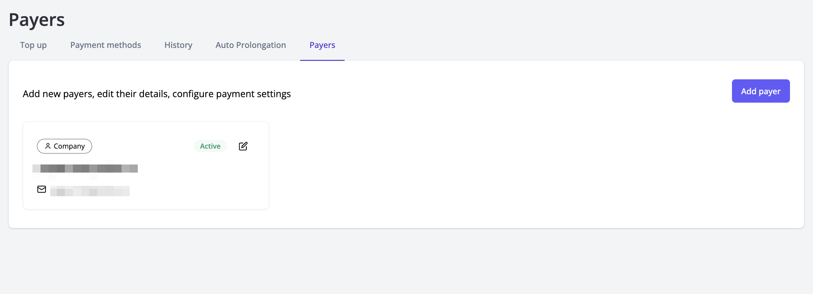This screenshot has width=813, height=294.
Task: Select the Auto Prolongation tab
Action: tap(251, 45)
